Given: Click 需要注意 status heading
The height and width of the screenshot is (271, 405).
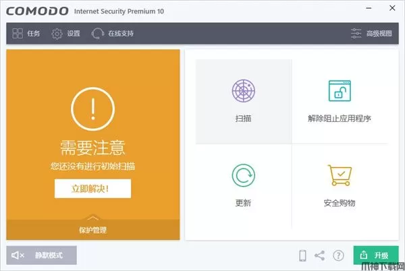Looking at the screenshot, I should (92, 148).
